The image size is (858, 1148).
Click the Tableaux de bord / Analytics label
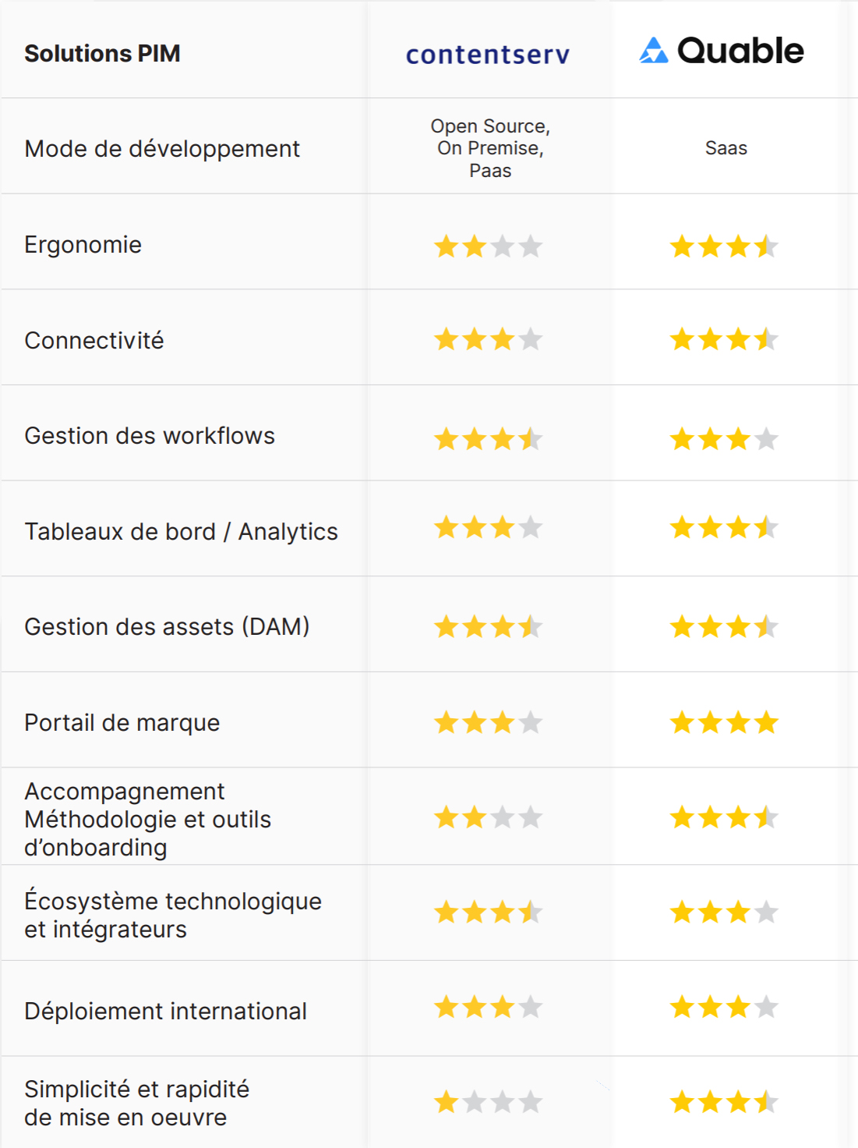point(181,531)
